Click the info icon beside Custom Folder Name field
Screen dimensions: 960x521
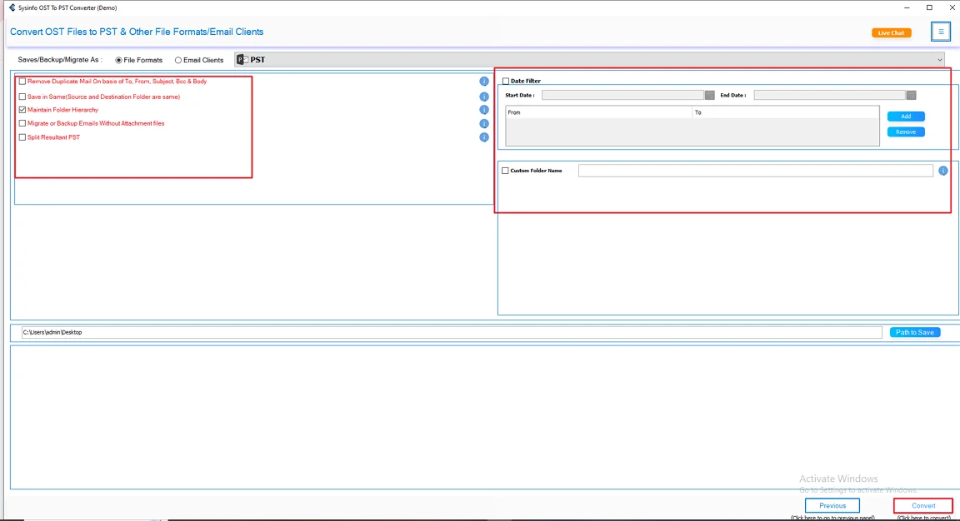coord(942,170)
